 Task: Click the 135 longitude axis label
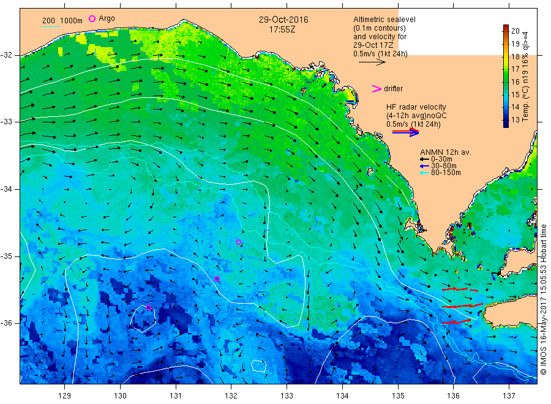tap(398, 396)
